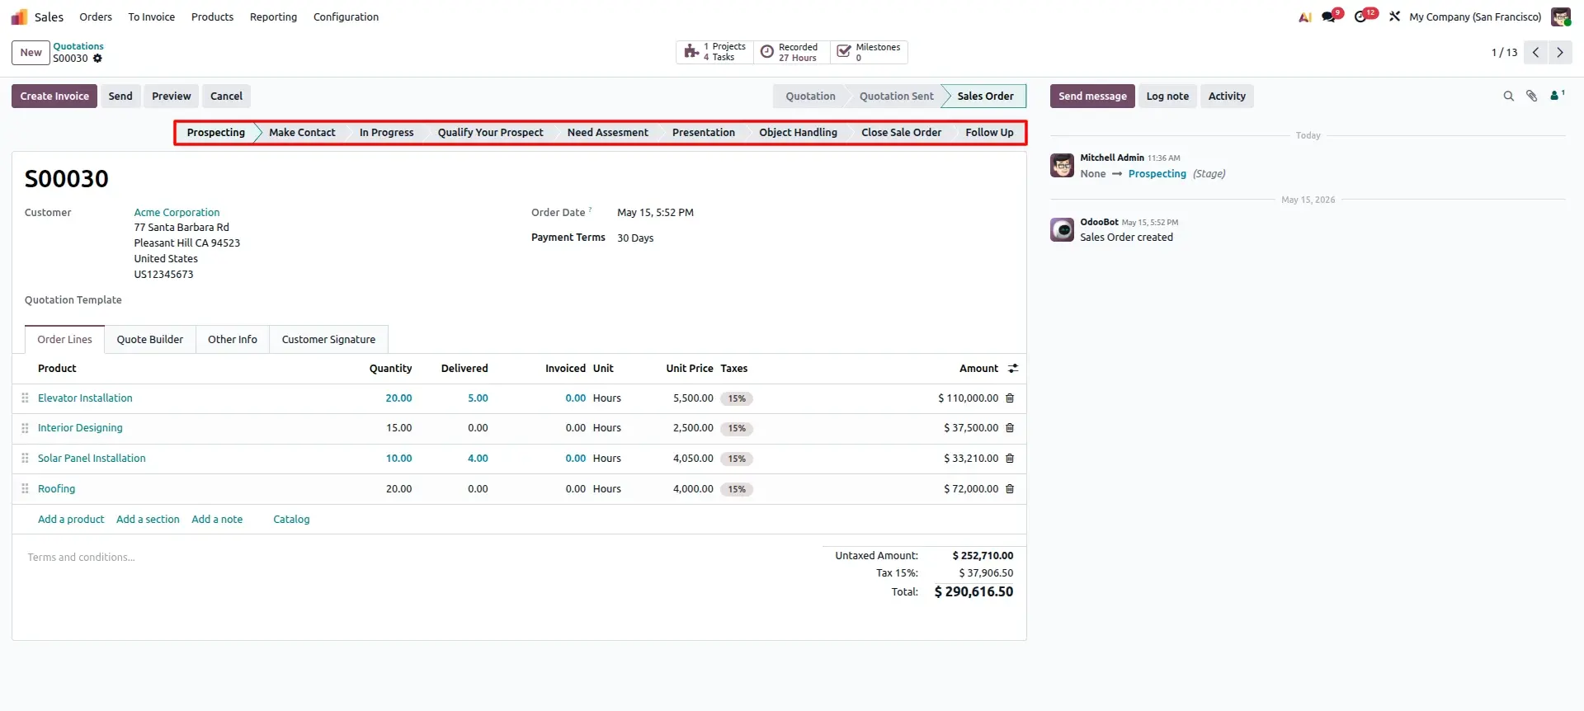Click trash icon on the Roofing line
Viewport: 1584px width, 711px height.
point(1010,489)
